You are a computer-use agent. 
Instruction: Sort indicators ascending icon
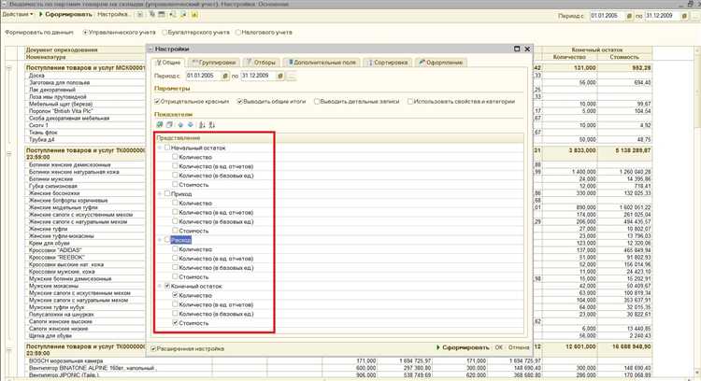pos(202,125)
